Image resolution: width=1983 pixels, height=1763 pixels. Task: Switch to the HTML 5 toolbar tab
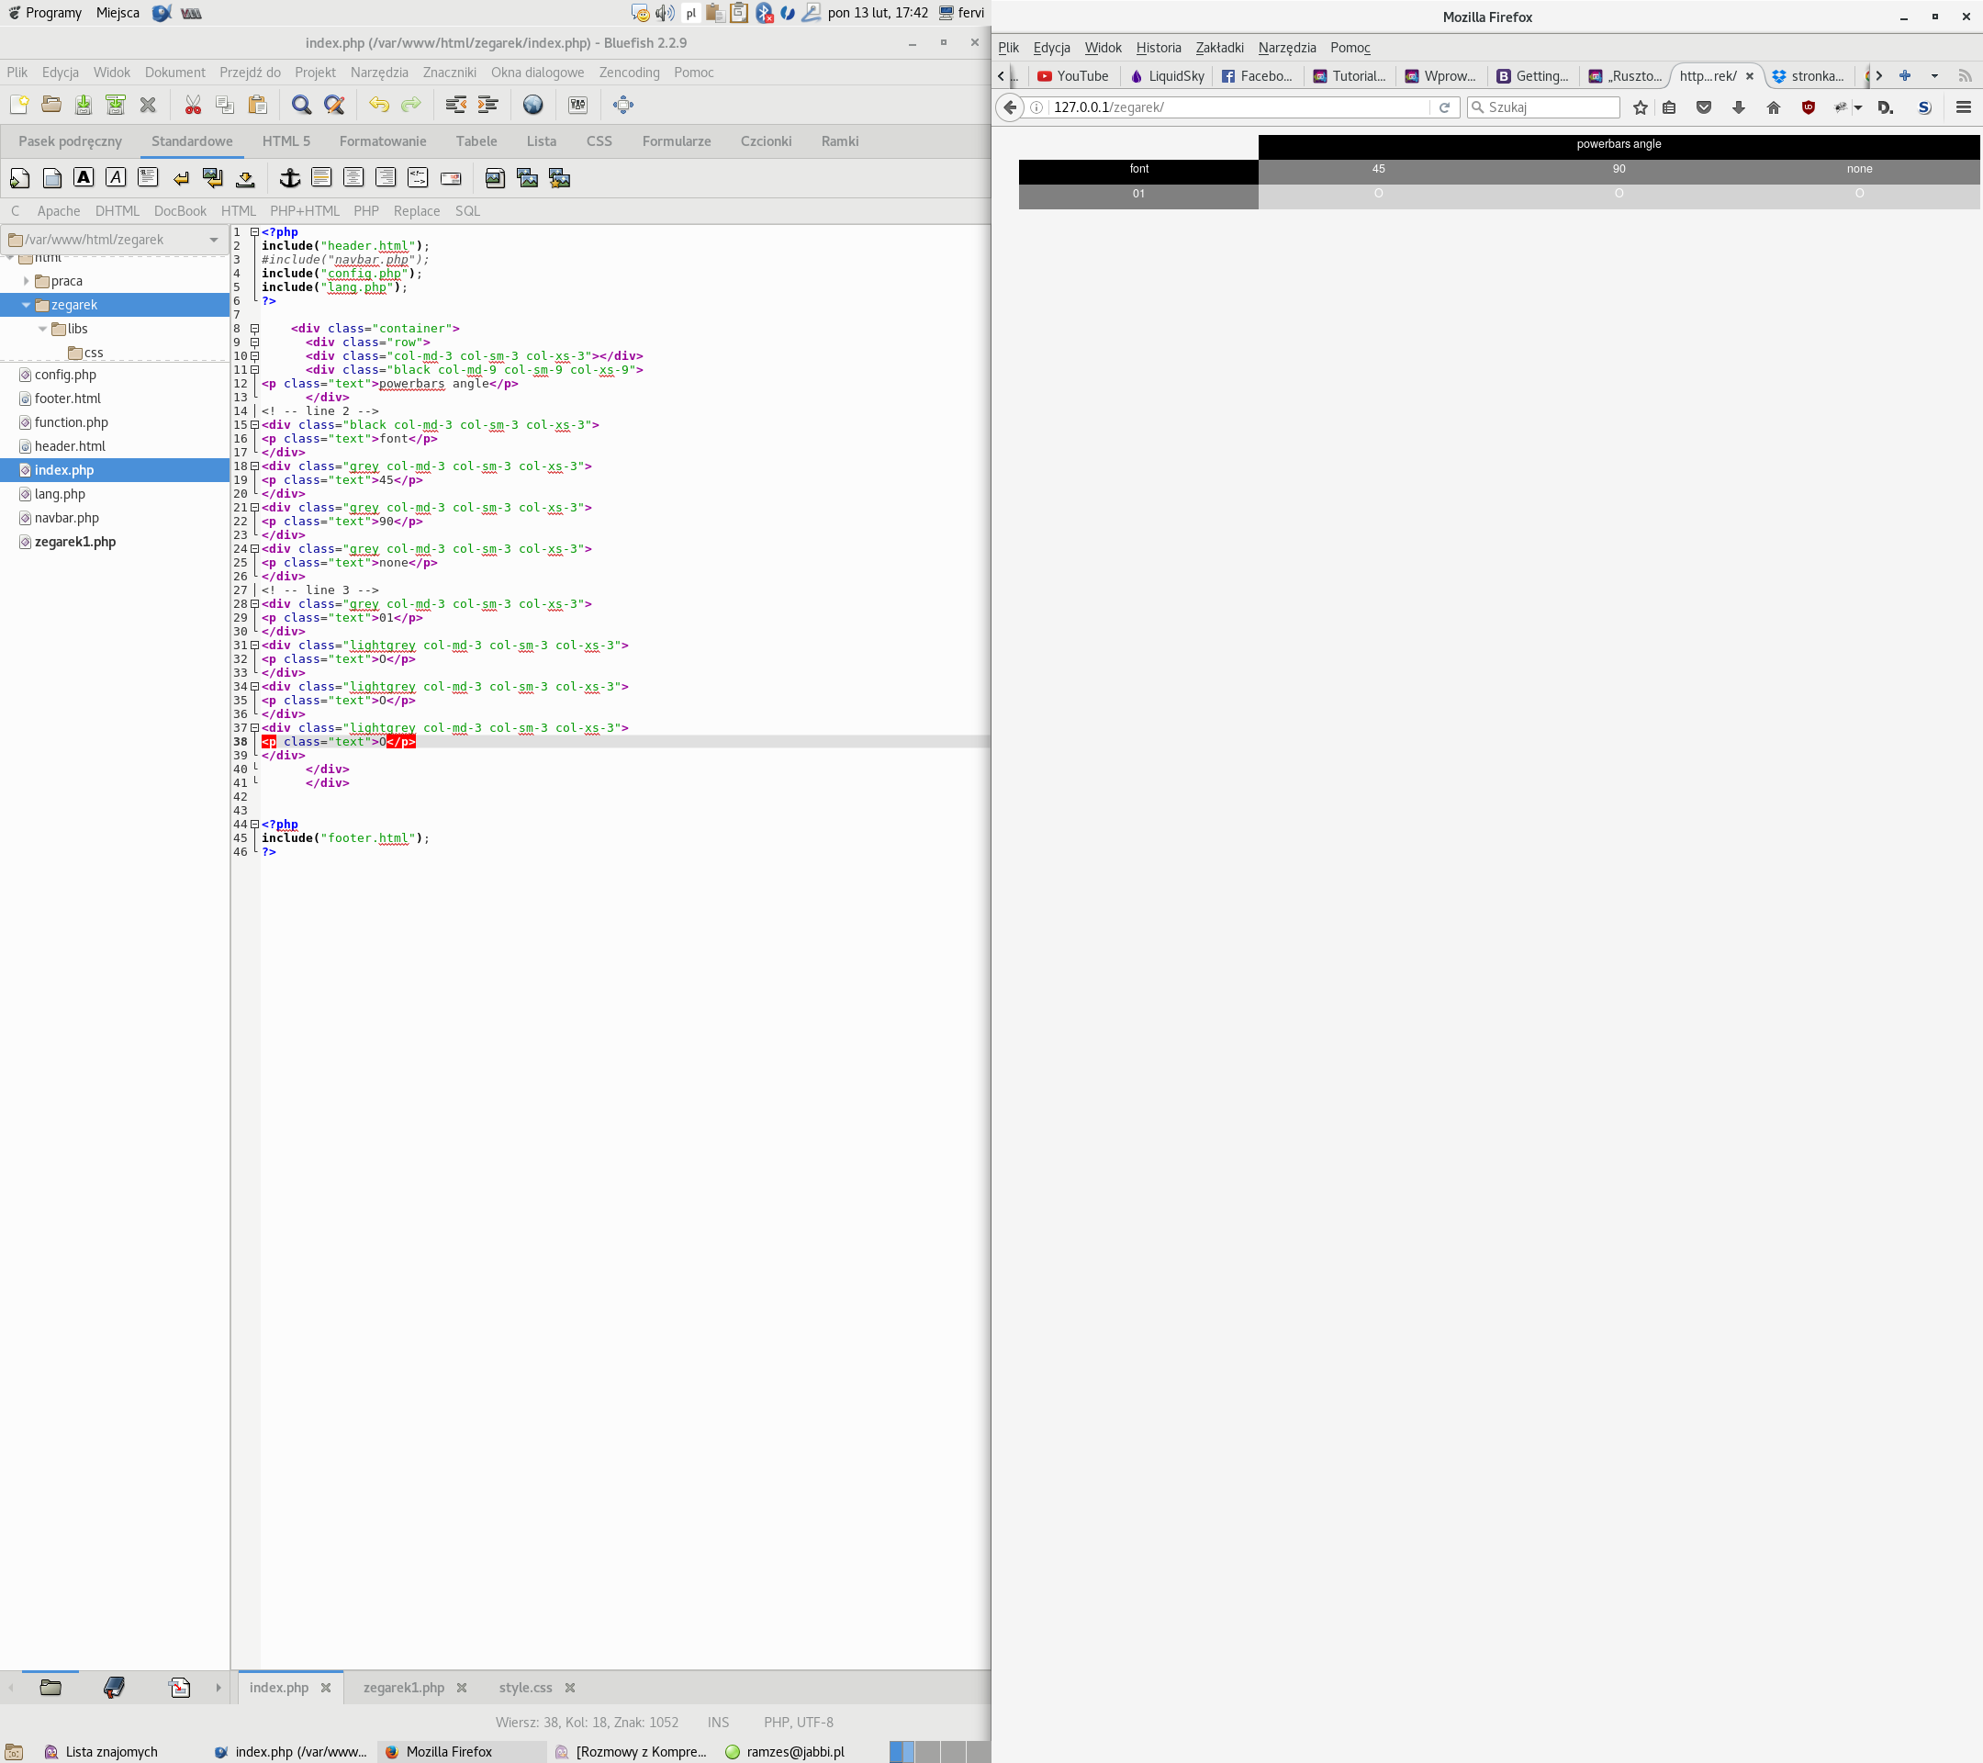(286, 141)
